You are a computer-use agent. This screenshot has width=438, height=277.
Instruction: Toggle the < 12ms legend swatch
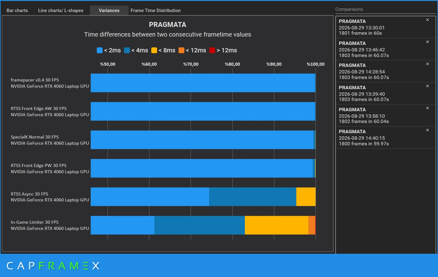click(181, 50)
